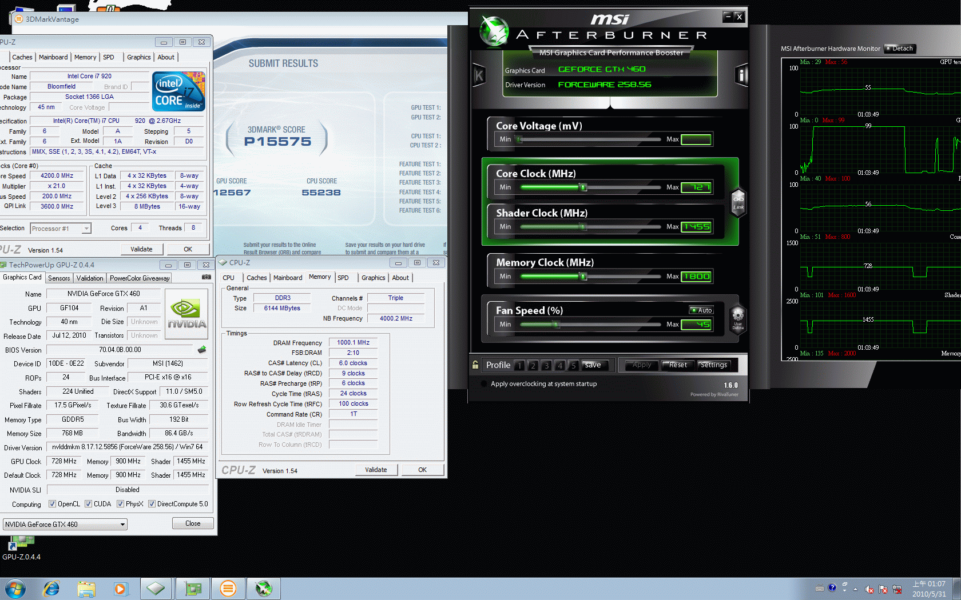Viewport: 961px width, 600px height.
Task: Click the Kombustor 'K' side button
Action: click(479, 75)
